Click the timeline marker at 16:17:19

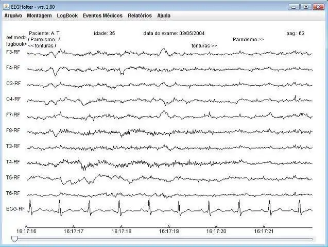(169, 226)
